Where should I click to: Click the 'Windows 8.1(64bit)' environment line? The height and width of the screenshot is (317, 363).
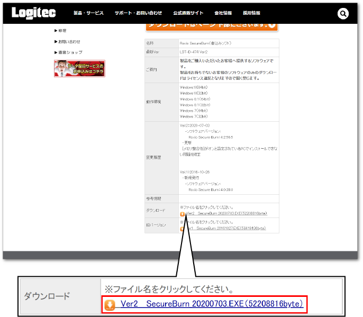[195, 99]
